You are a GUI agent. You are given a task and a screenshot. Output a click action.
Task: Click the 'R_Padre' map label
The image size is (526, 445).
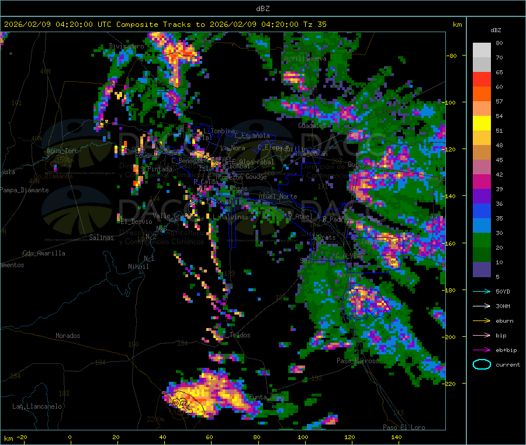pos(335,219)
